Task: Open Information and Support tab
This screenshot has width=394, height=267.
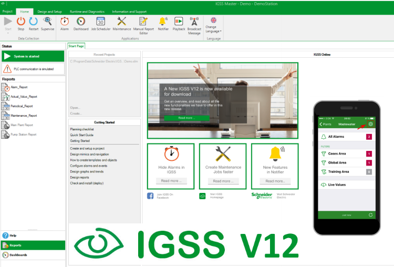Action: point(129,12)
